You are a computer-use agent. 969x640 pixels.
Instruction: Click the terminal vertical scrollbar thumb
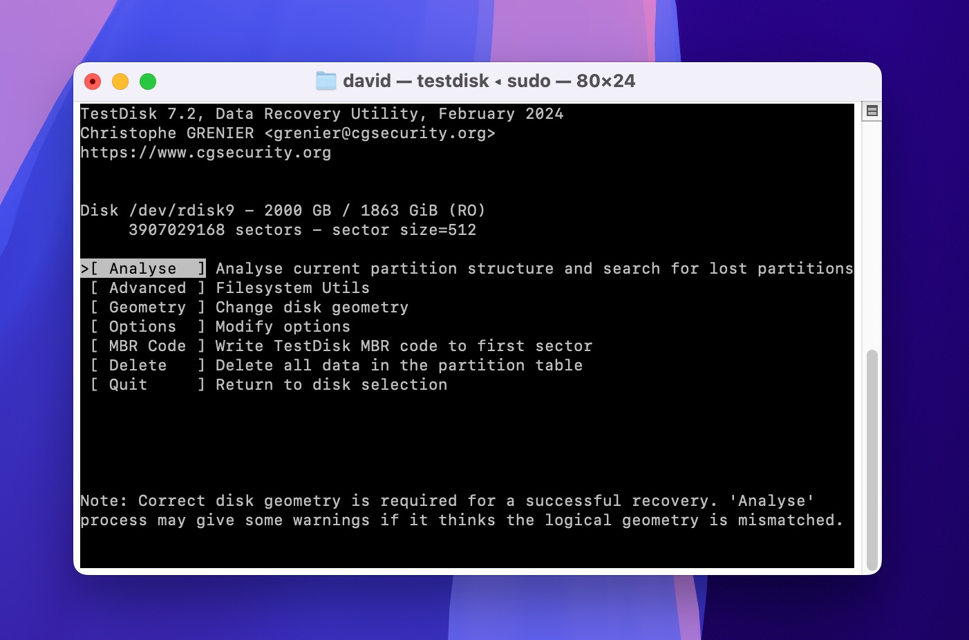tap(872, 460)
